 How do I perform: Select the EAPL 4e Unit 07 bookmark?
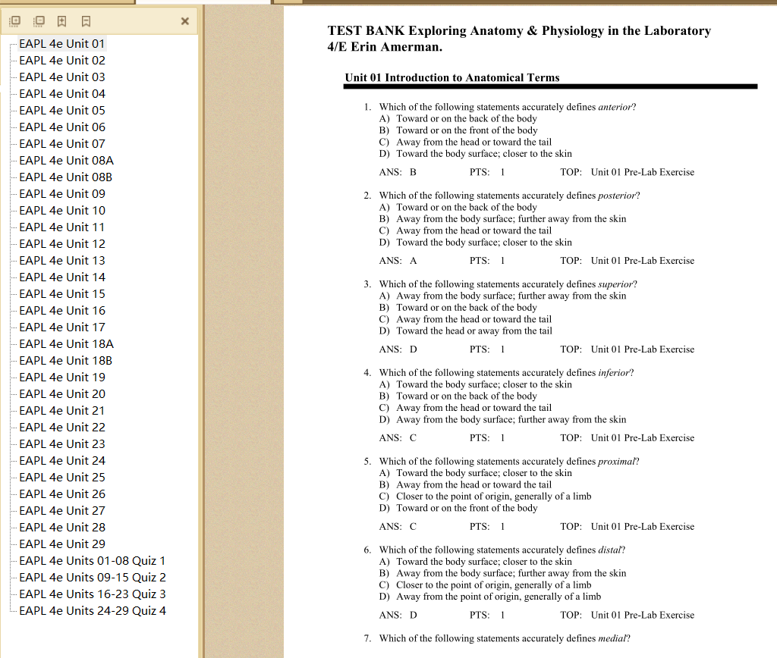[62, 143]
